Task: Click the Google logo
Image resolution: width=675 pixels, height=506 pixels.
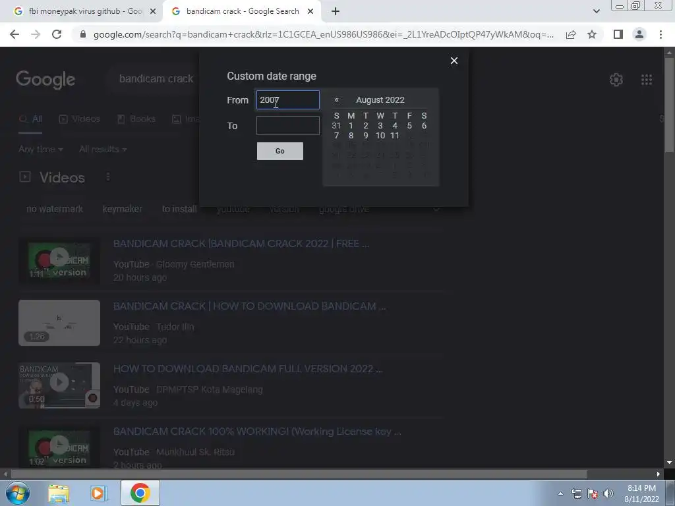Action: tap(45, 80)
